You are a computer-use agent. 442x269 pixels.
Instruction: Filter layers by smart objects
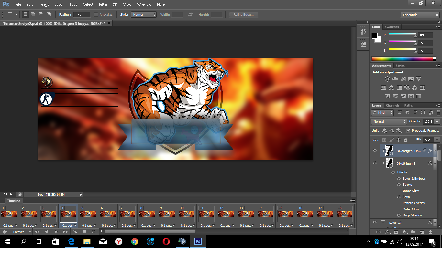click(x=431, y=113)
